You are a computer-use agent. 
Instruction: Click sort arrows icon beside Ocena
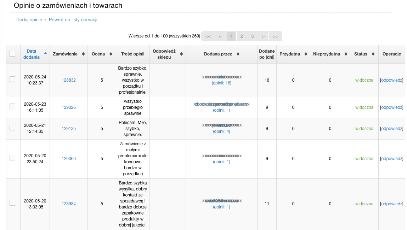111,54
